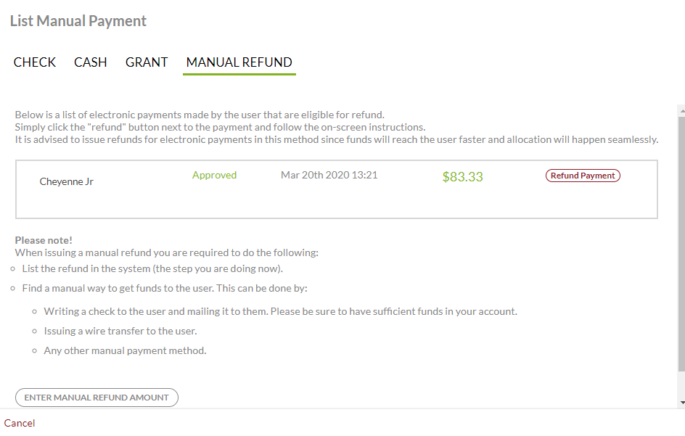
Task: Click the List Manual Payment heading
Action: coord(78,21)
